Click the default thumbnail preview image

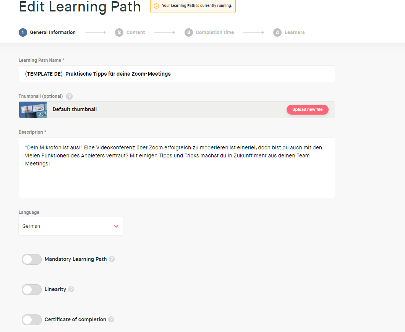[x=33, y=110]
